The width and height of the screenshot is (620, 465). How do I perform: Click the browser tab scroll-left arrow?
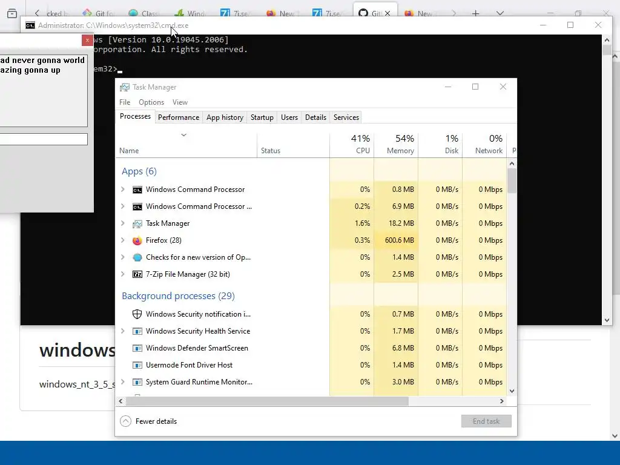tap(37, 13)
